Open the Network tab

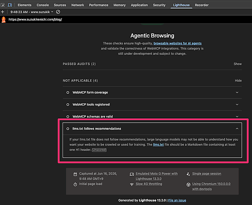click(78, 5)
